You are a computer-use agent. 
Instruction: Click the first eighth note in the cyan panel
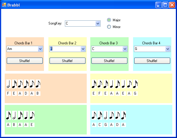94,115
